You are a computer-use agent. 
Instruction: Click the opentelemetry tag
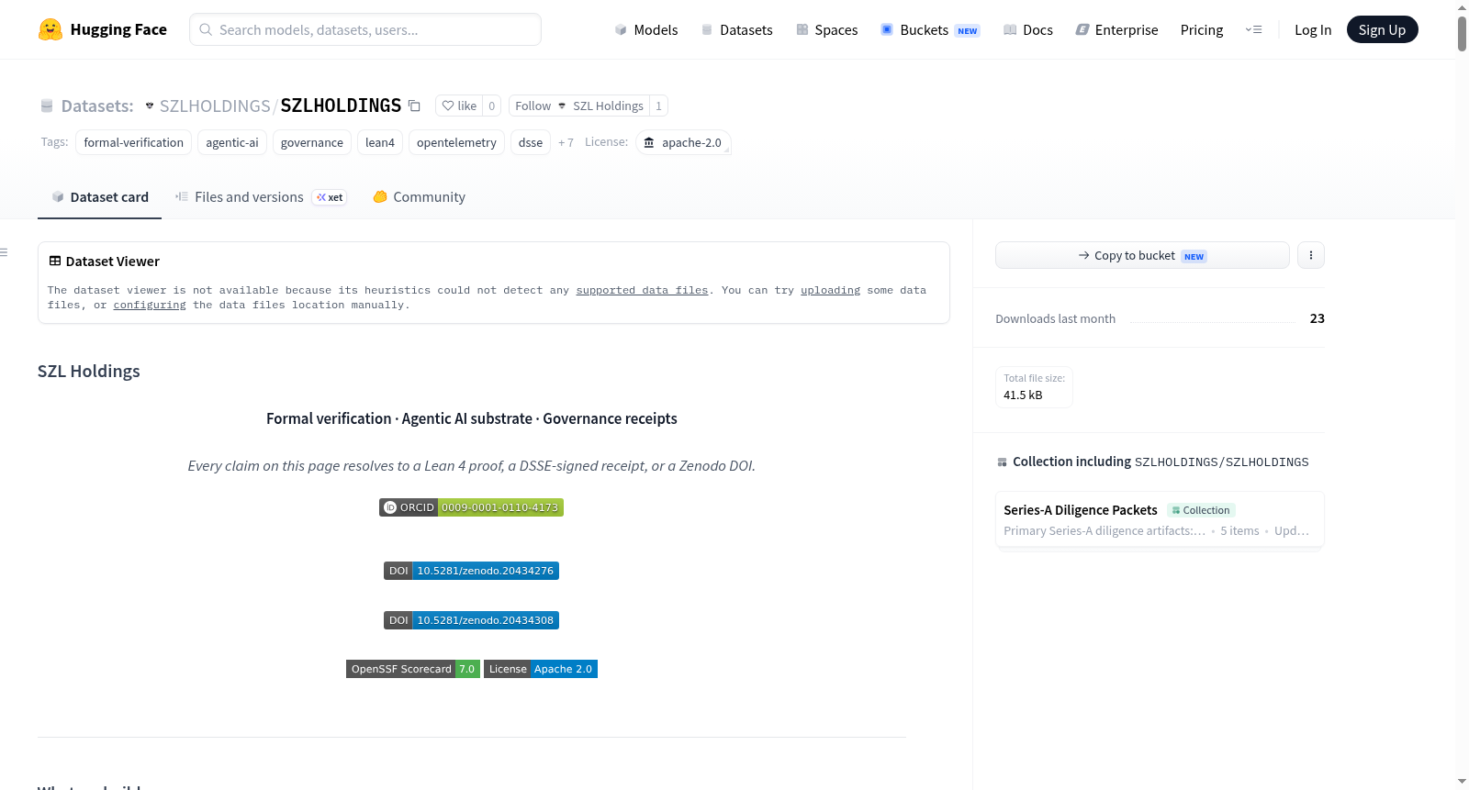click(x=456, y=142)
